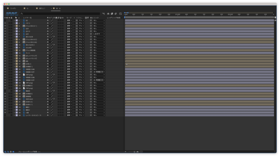
Task: Click the timeline zoom slider at bottom
Action: pos(132,152)
